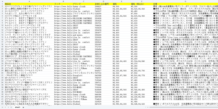Select price cell ¥4,580
Screen dimensions: 218x109
[122, 56]
